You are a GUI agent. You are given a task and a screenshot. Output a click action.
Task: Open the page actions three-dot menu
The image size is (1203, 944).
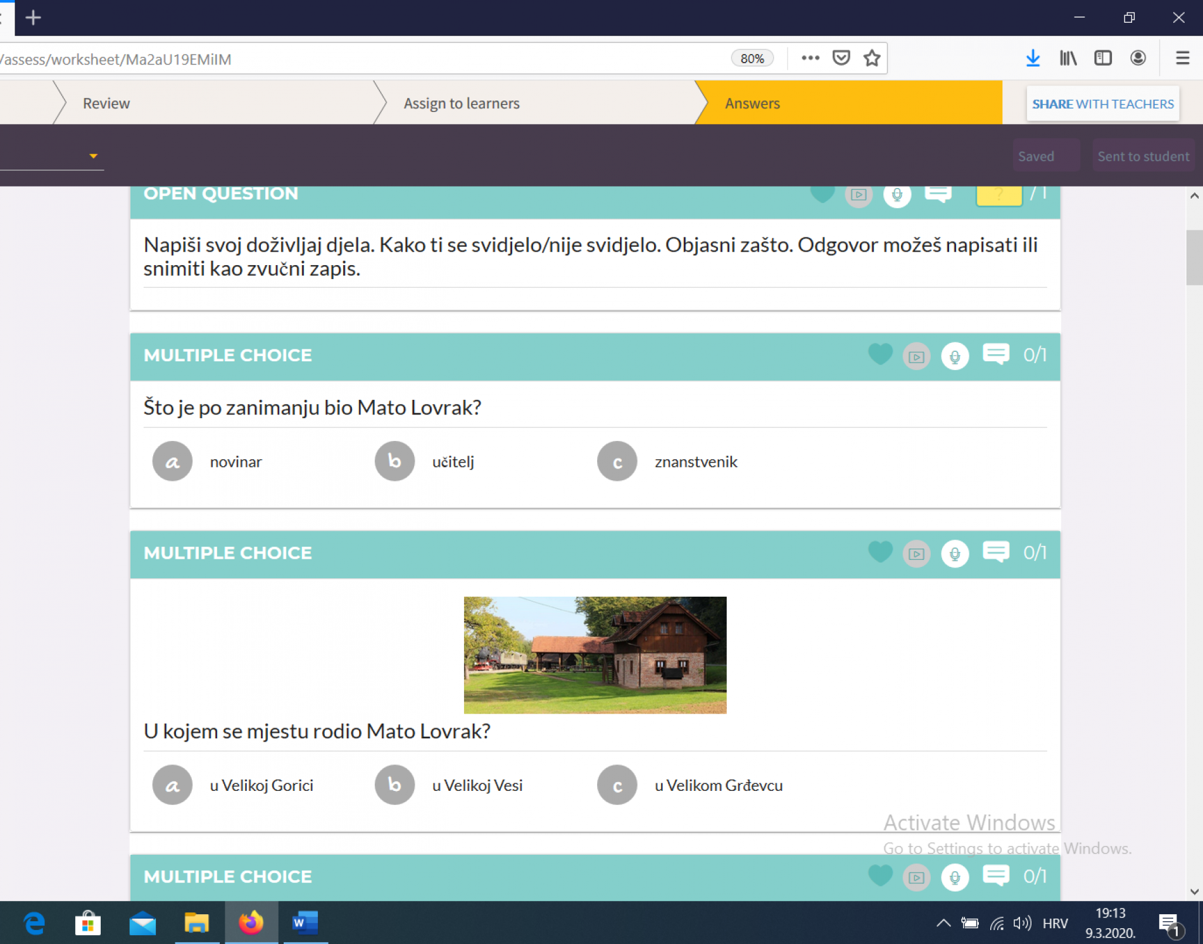tap(810, 58)
